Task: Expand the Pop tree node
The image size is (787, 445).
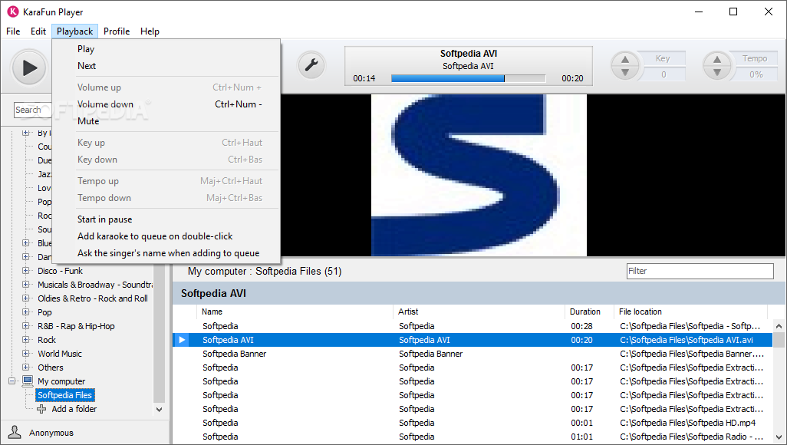Action: tap(25, 312)
